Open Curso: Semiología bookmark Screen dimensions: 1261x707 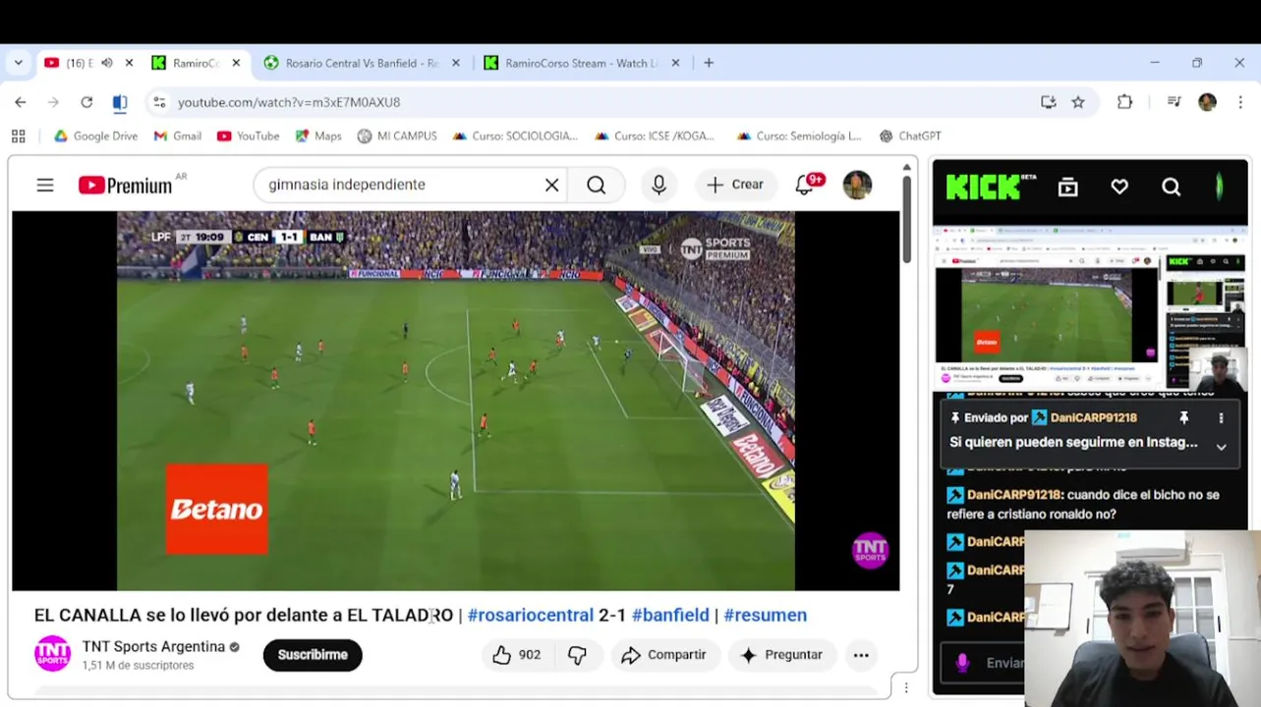point(798,136)
